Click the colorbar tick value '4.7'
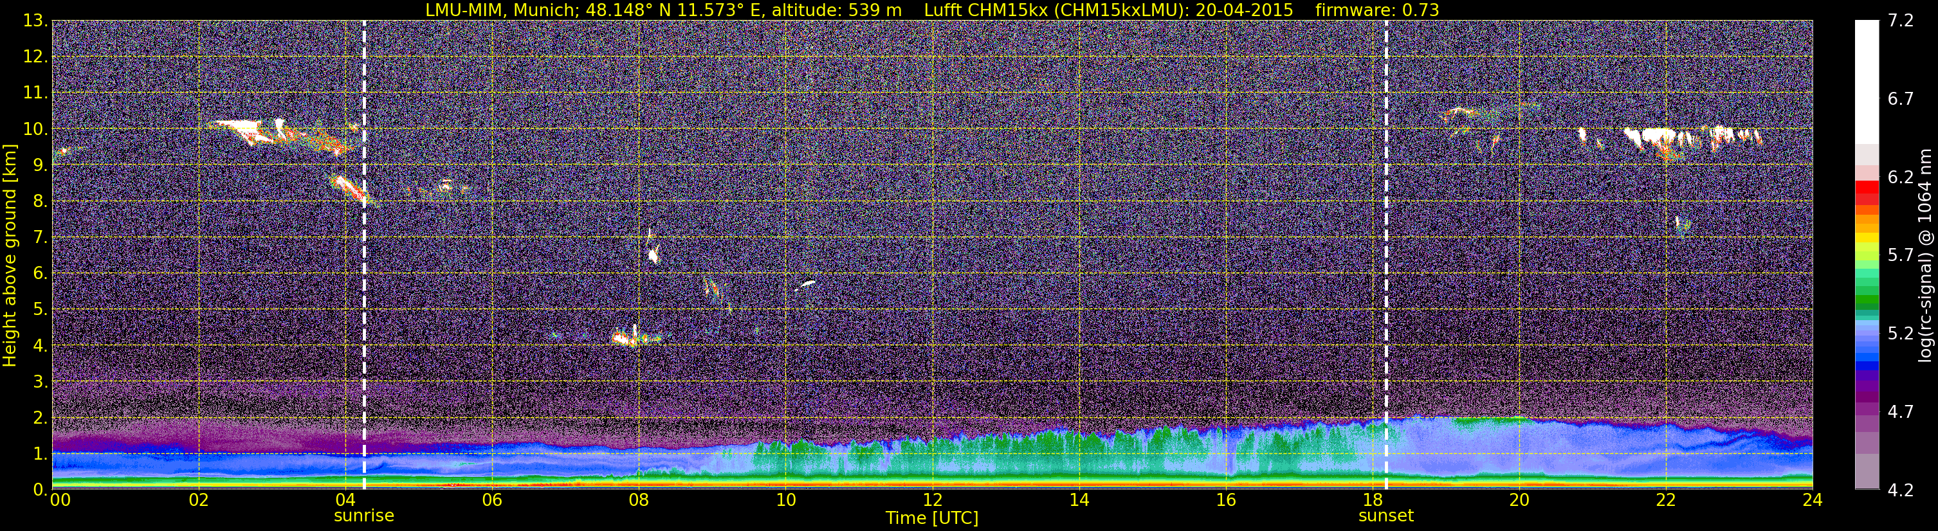Image resolution: width=1938 pixels, height=531 pixels. tap(1901, 412)
